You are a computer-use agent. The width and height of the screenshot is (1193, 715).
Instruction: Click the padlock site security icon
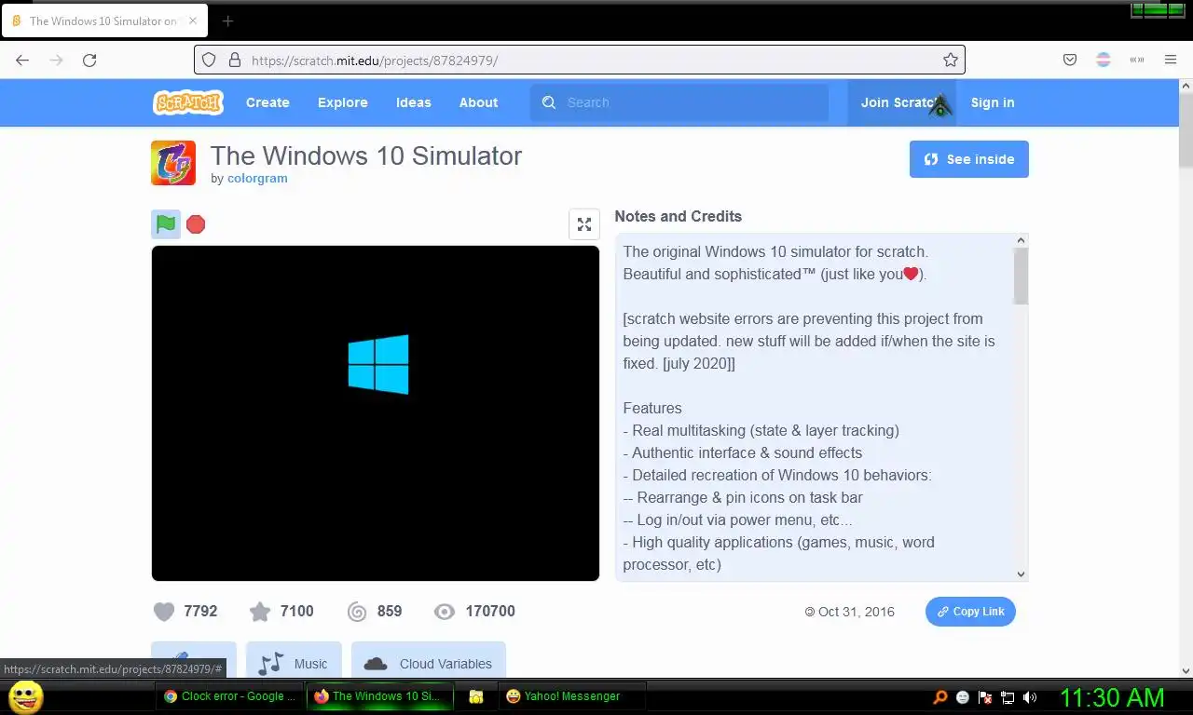tap(234, 60)
